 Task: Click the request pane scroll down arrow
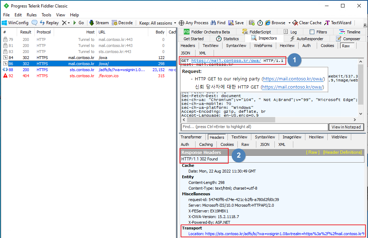click(361, 114)
